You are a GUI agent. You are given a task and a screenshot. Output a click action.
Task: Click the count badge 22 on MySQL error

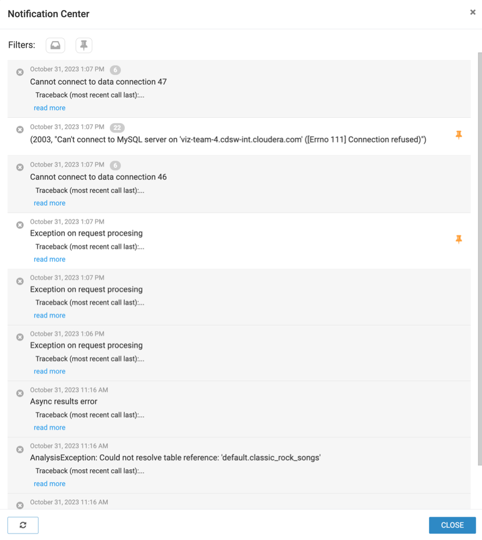click(117, 127)
